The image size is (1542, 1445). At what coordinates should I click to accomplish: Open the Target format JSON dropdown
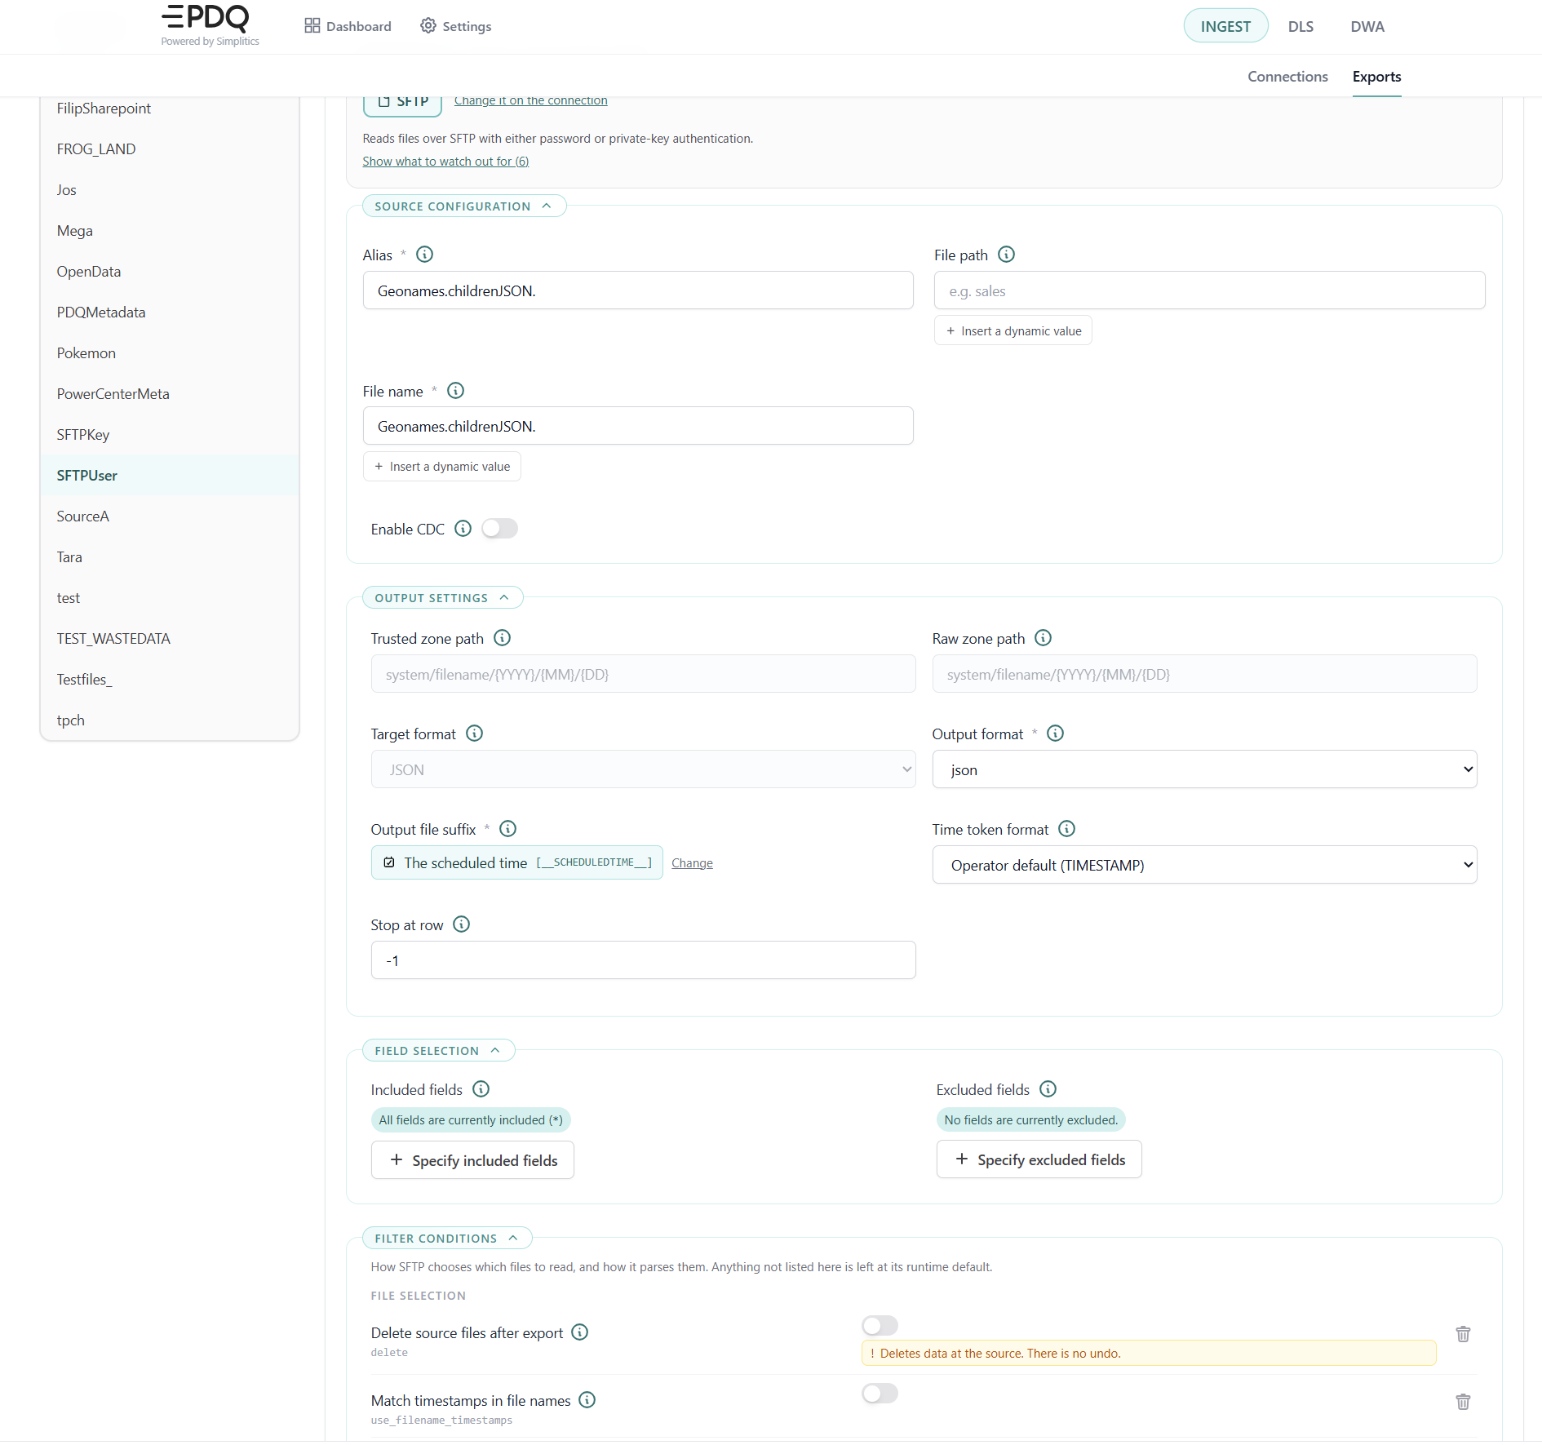(643, 769)
